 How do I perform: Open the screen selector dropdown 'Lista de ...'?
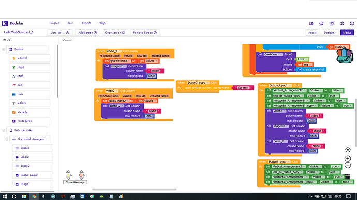pos(60,33)
